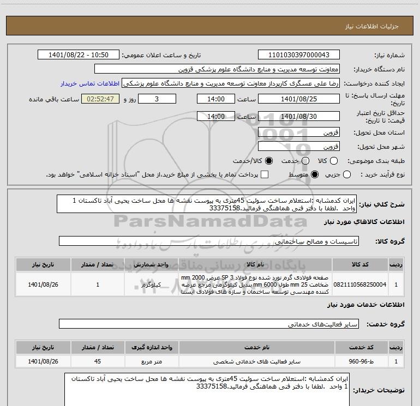
Task: Click the service quantity 45 cell
Action: 98,361
